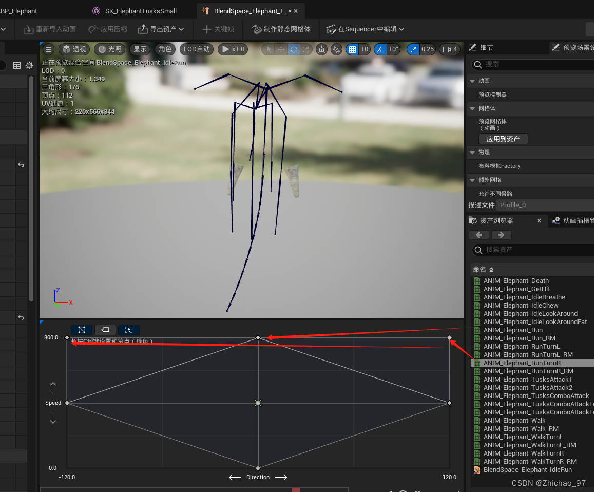The height and width of the screenshot is (492, 594).
Task: Click the 关键帧 add key button
Action: 218,29
